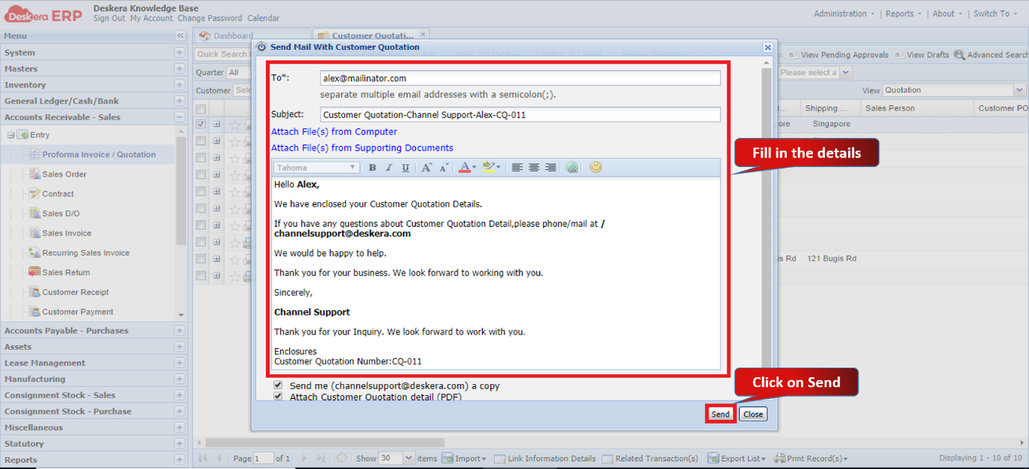Collapse the Menu sidebar with the double-arrow icon
The image size is (1029, 469).
click(180, 36)
